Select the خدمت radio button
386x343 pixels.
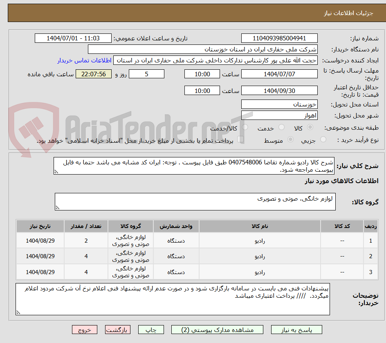click(x=282, y=127)
